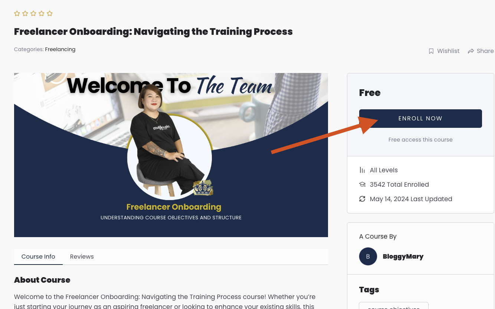
Task: Click the Freelancer Onboarding course banner image
Action: click(171, 155)
